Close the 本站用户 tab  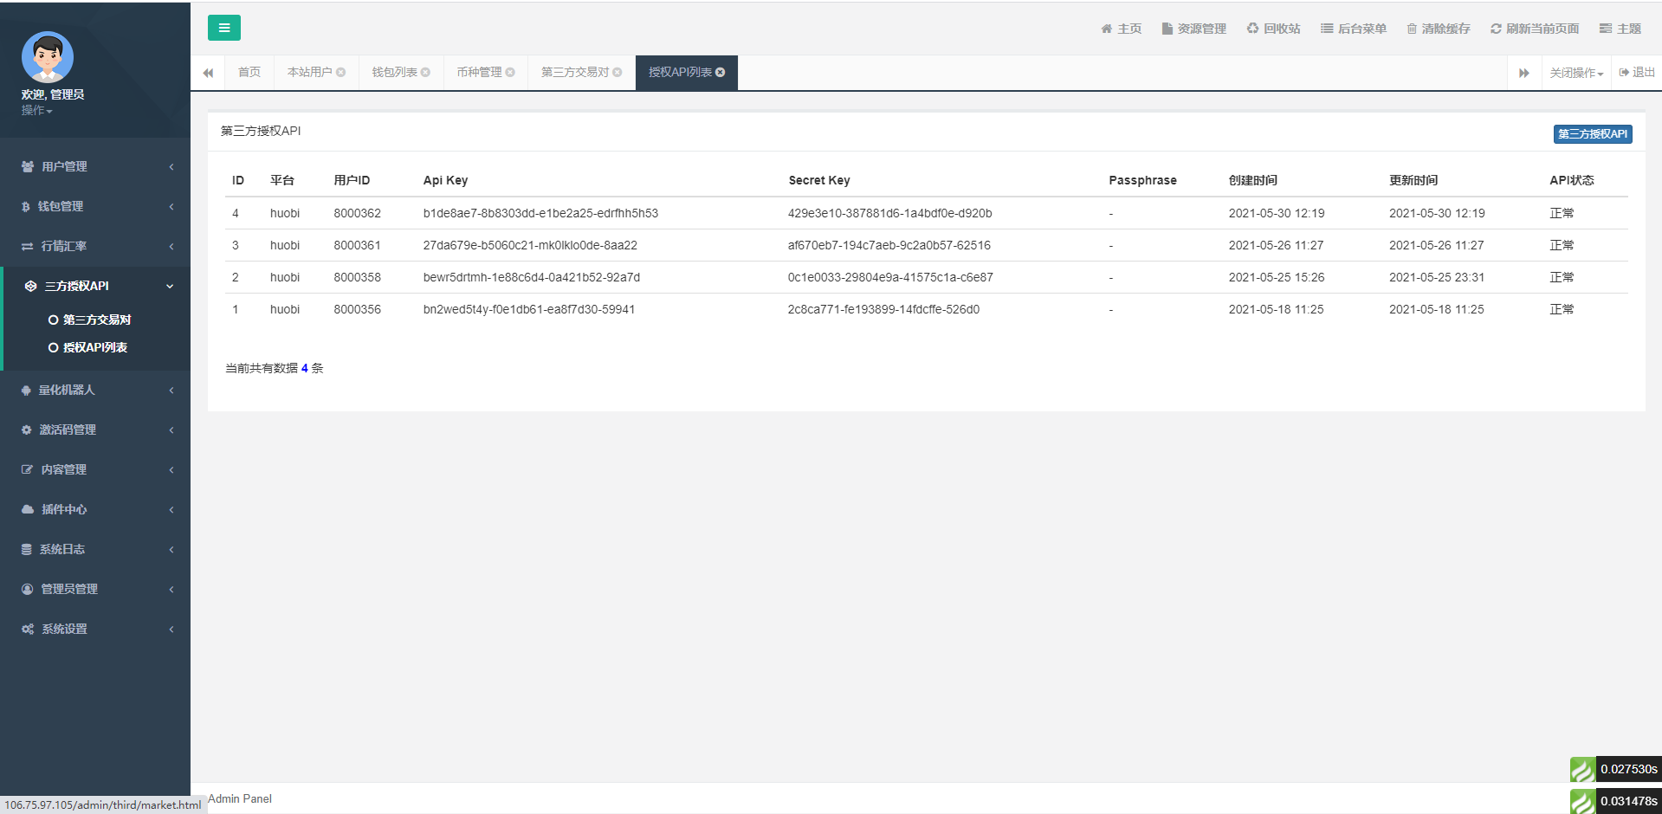pos(341,73)
